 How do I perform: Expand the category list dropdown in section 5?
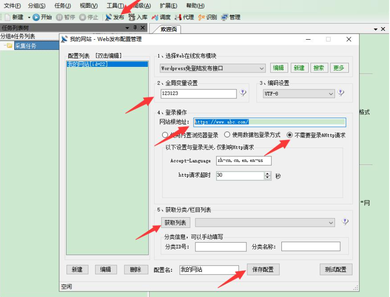332,222
